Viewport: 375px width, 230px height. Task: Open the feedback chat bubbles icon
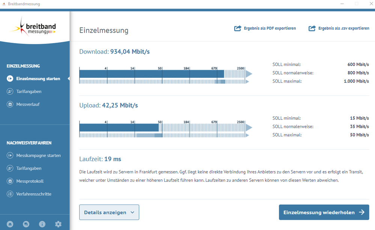pyautogui.click(x=26, y=224)
